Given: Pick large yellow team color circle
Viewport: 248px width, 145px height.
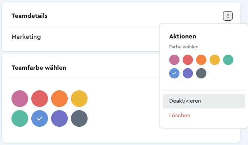Looking at the screenshot, I should pos(79,99).
